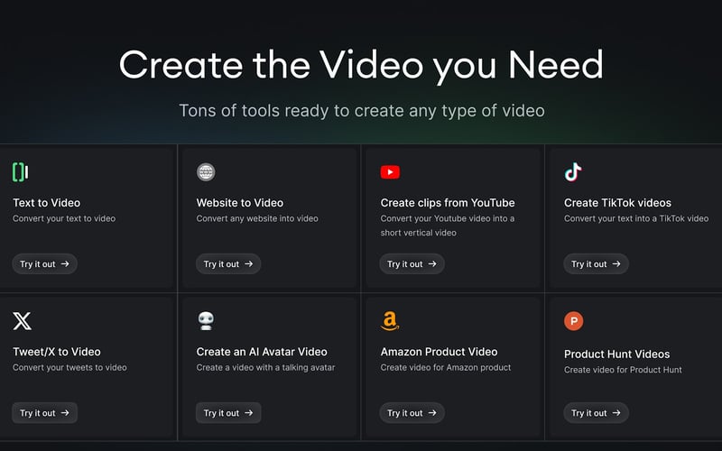Image resolution: width=722 pixels, height=451 pixels.
Task: Select the Product Hunt Videos heading
Action: click(617, 354)
